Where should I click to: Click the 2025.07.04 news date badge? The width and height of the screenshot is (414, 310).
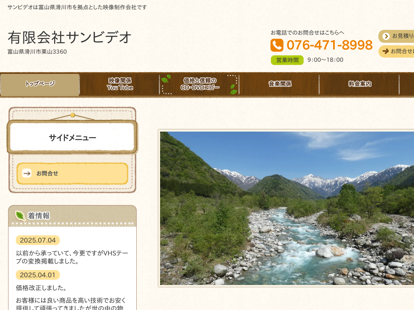[x=38, y=240]
